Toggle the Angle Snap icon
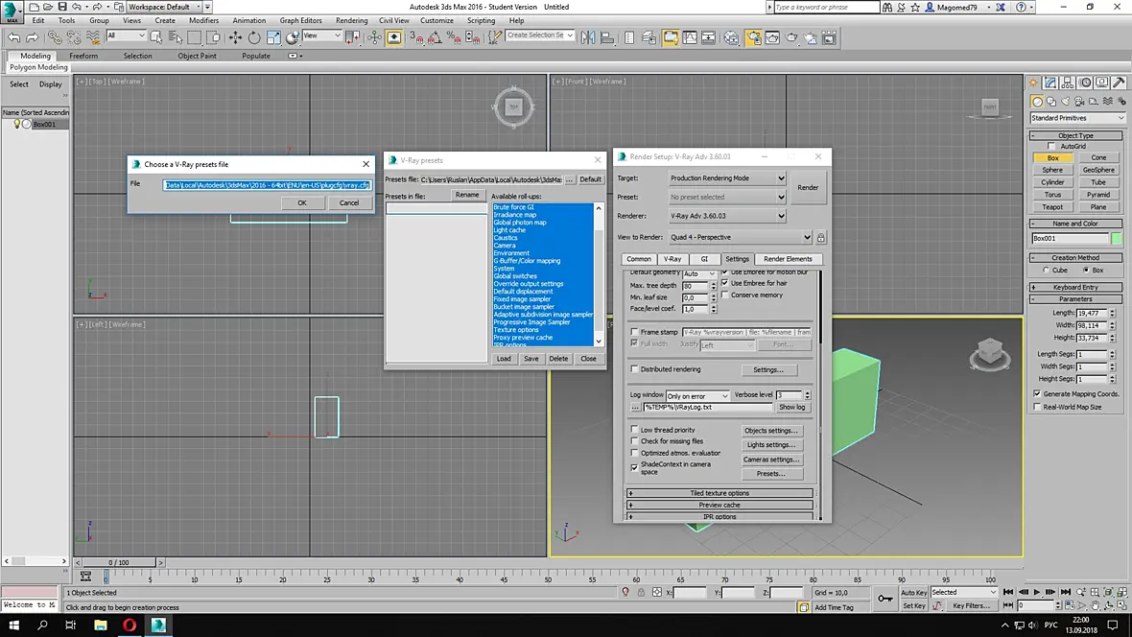Image resolution: width=1132 pixels, height=637 pixels. (x=435, y=37)
